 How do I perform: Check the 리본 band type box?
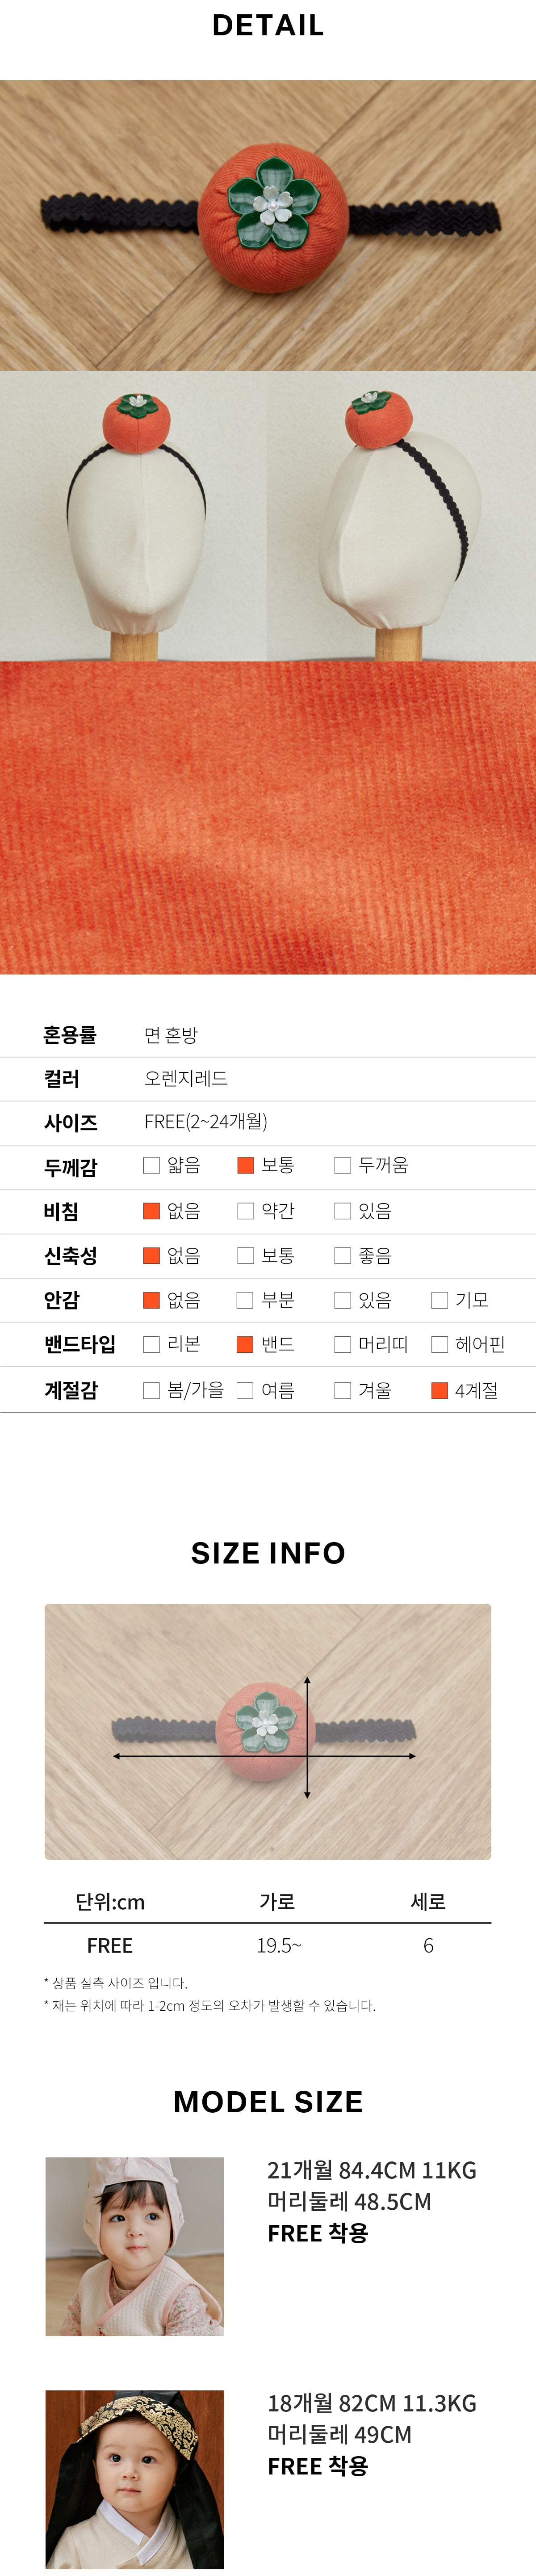click(x=152, y=1344)
